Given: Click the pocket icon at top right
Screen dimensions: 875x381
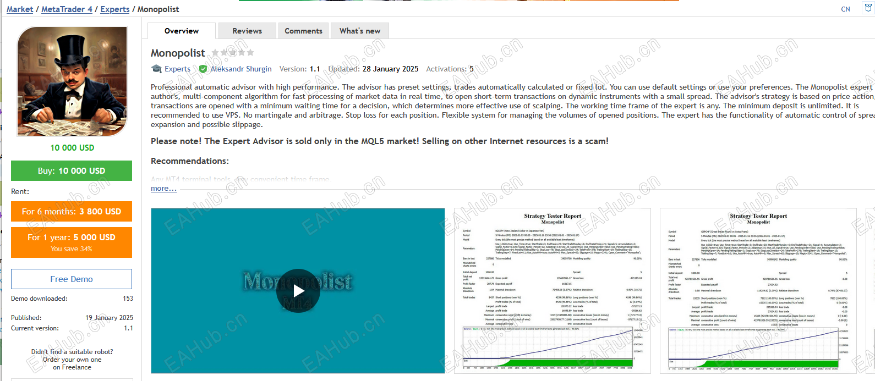Looking at the screenshot, I should (869, 9).
